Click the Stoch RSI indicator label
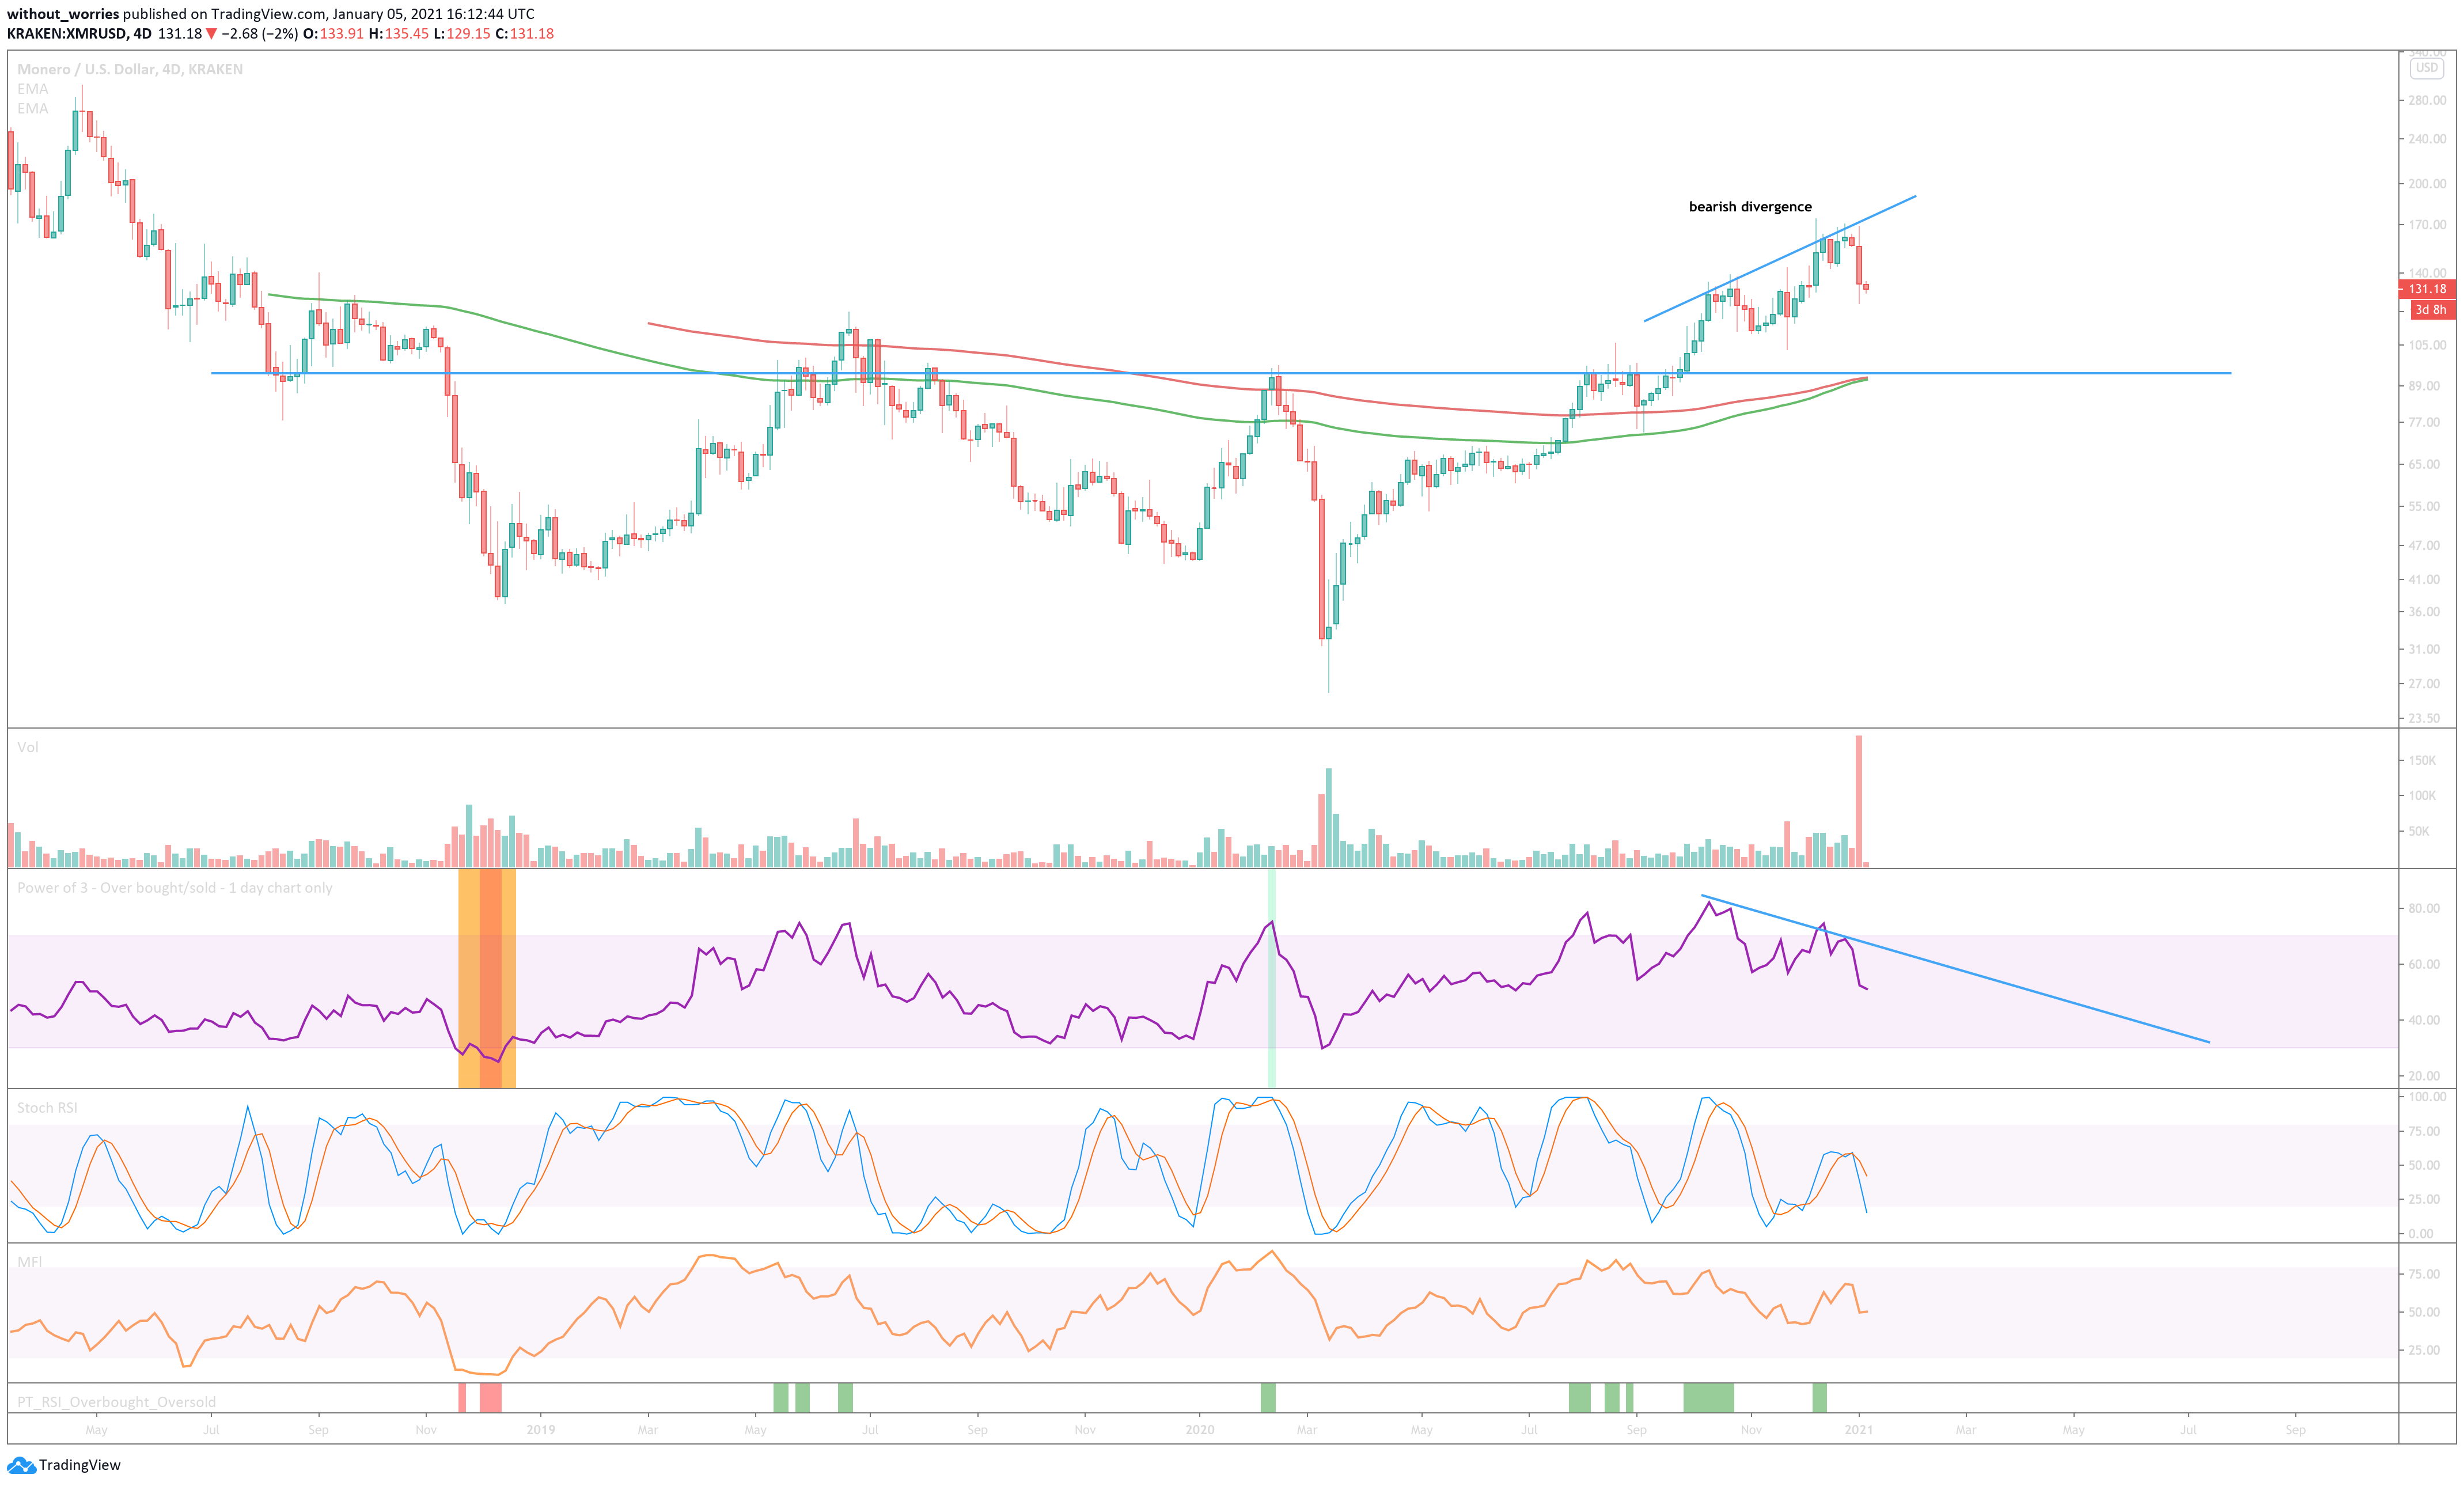The height and width of the screenshot is (1486, 2464). point(47,1108)
